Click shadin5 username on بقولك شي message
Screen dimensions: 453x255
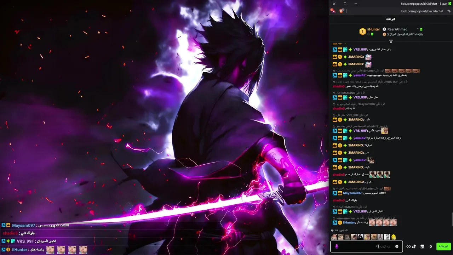(339, 200)
